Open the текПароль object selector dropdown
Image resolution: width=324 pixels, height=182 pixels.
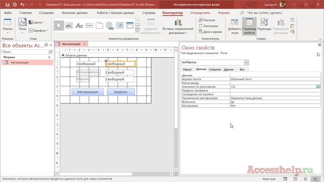[246, 62]
